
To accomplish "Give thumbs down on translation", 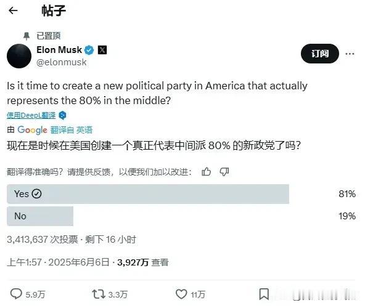I will tap(224, 172).
